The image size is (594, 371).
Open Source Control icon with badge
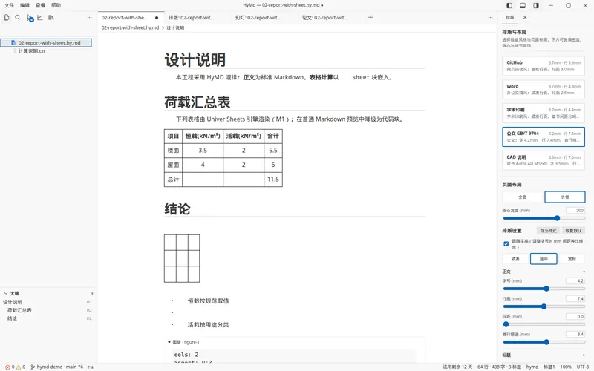pyautogui.click(x=30, y=18)
